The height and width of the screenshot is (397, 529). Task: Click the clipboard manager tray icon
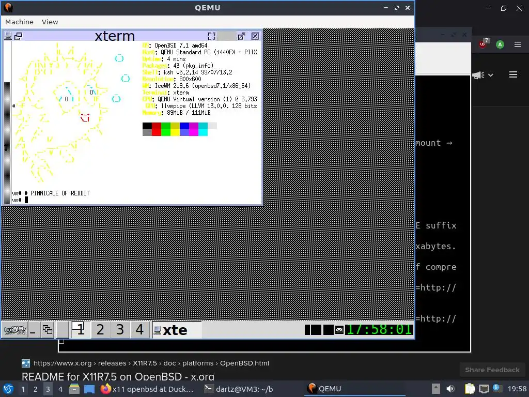[470, 389]
